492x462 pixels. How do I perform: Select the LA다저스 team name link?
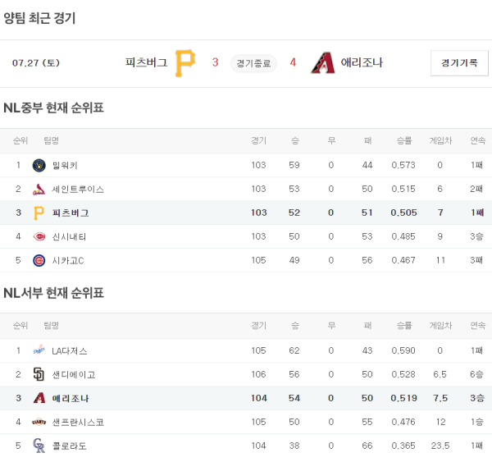coord(70,350)
